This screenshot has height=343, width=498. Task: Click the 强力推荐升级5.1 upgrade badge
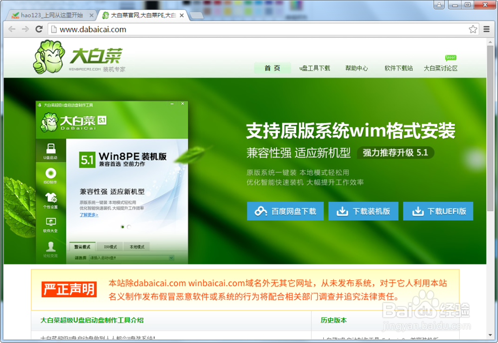pos(396,153)
